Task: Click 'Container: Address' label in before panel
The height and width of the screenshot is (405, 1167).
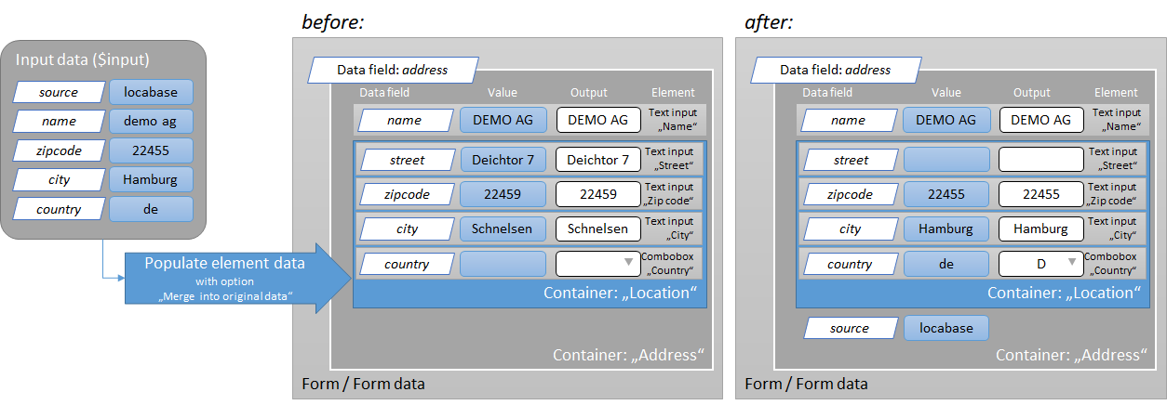Action: click(627, 355)
